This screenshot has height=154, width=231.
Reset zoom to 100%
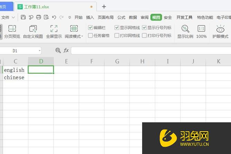[x=201, y=32]
